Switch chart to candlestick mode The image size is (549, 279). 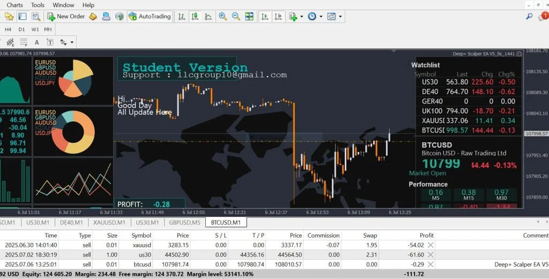pyautogui.click(x=195, y=17)
